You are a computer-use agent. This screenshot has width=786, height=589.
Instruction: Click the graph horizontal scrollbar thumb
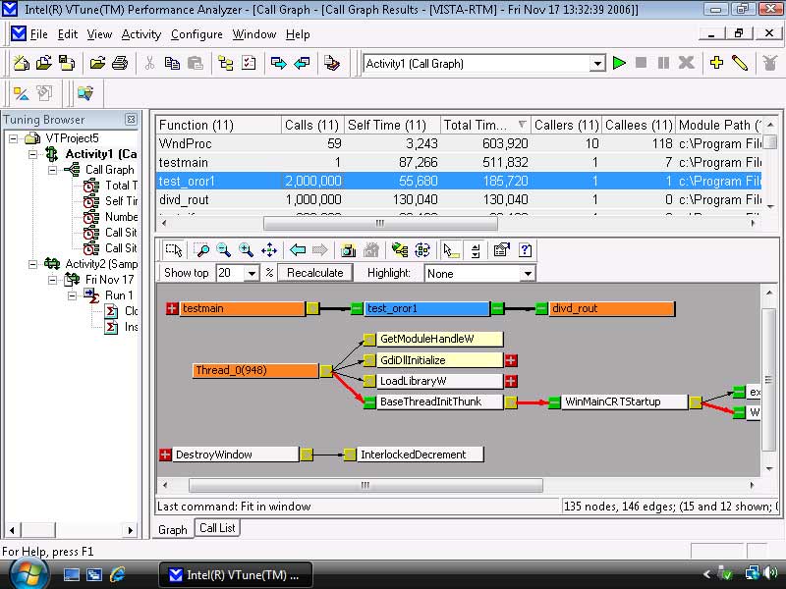365,485
